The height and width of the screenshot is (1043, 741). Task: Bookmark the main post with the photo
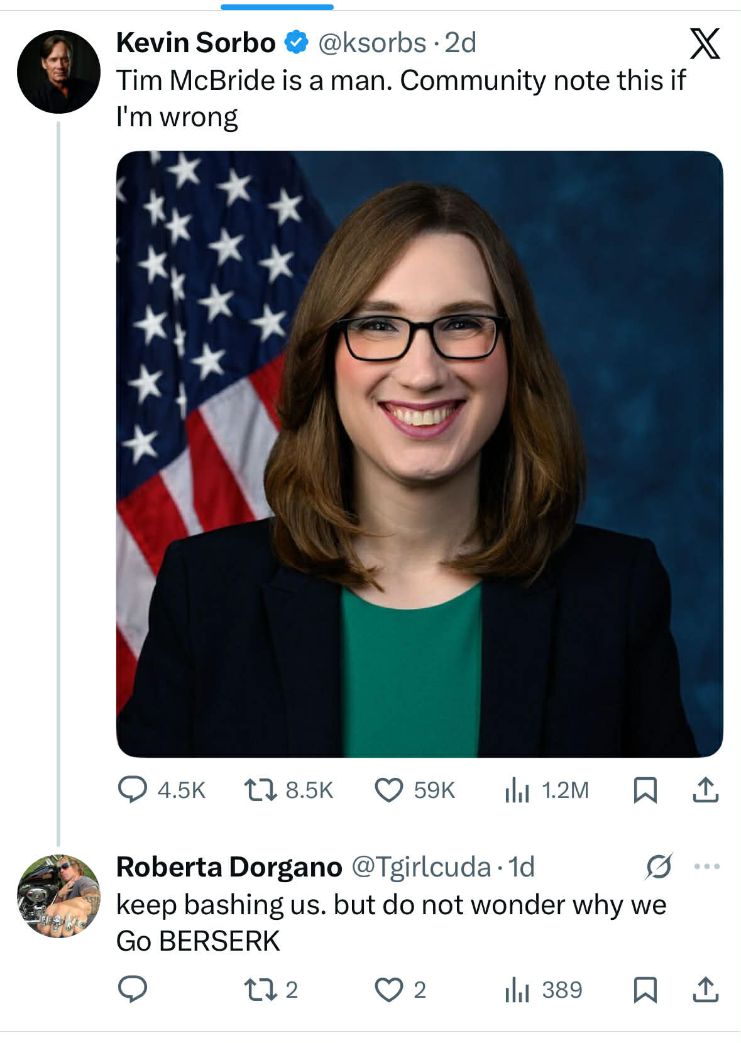click(x=645, y=790)
